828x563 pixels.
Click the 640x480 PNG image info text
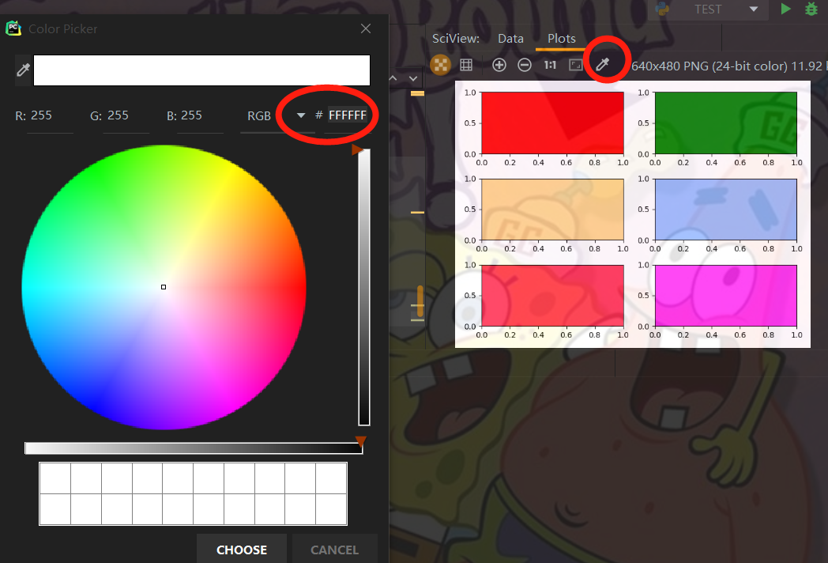728,66
